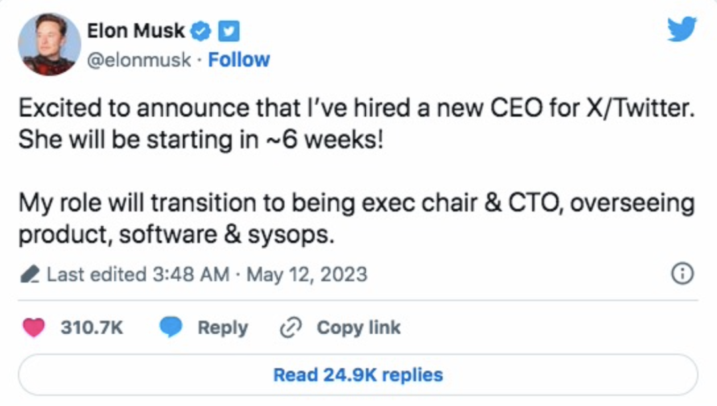Like the tweet with the heart icon
Image resolution: width=717 pixels, height=406 pixels.
[x=34, y=327]
